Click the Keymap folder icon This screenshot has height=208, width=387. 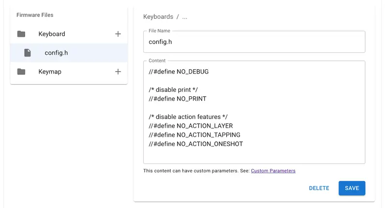(21, 72)
